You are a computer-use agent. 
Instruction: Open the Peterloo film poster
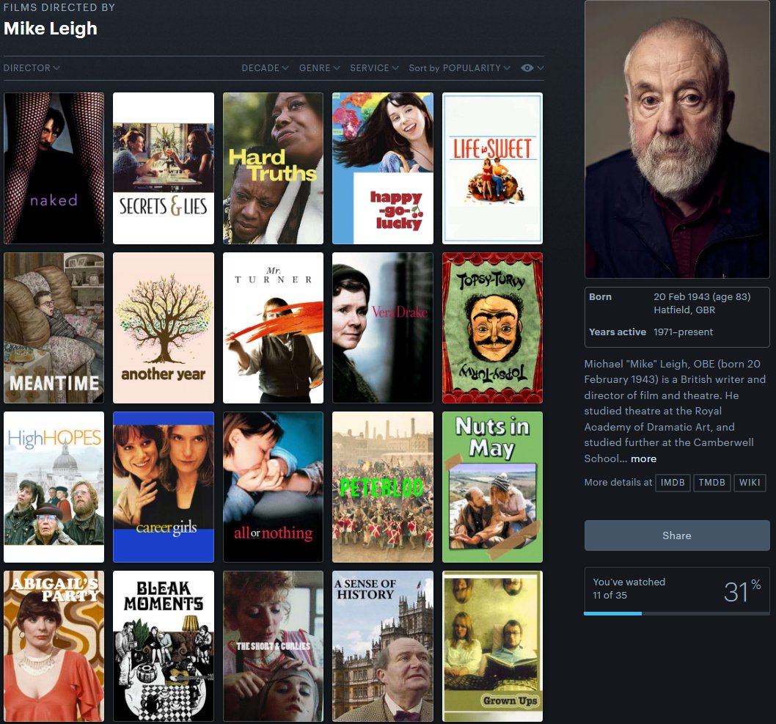point(383,487)
